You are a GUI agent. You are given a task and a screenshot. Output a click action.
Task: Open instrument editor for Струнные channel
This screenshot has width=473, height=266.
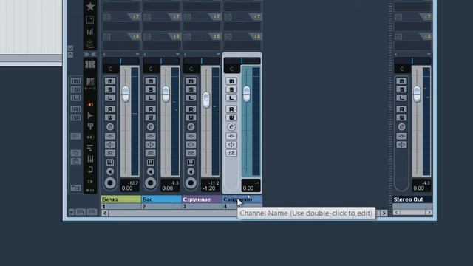(x=191, y=163)
